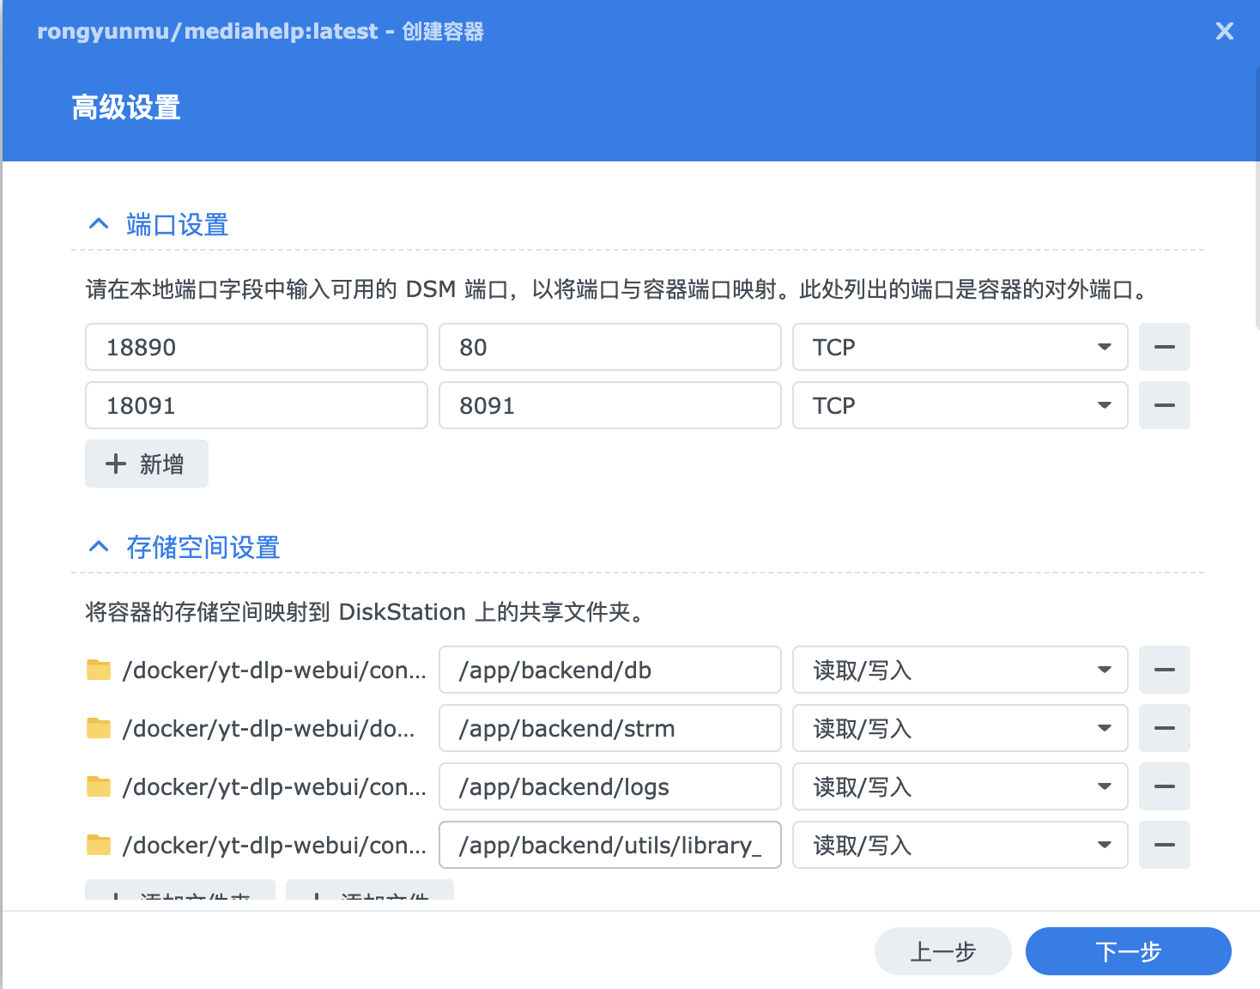The image size is (1260, 989).
Task: Delete the /app/backend/logs volume mapping
Action: tap(1164, 786)
